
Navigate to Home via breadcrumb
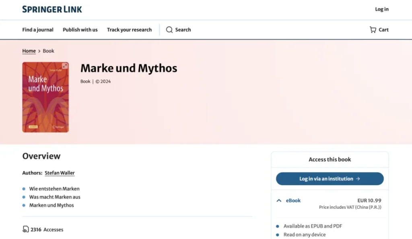[29, 51]
